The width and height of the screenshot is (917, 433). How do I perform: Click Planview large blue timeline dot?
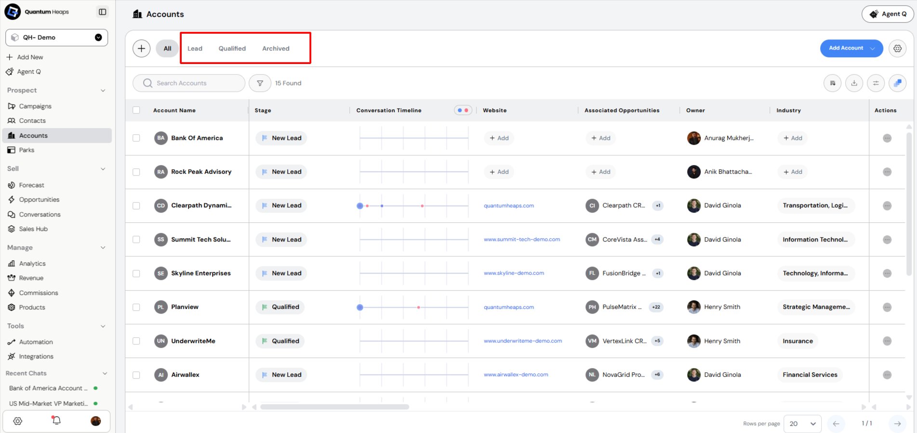click(x=360, y=307)
